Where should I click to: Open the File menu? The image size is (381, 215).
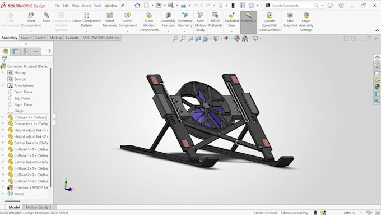tap(57, 6)
